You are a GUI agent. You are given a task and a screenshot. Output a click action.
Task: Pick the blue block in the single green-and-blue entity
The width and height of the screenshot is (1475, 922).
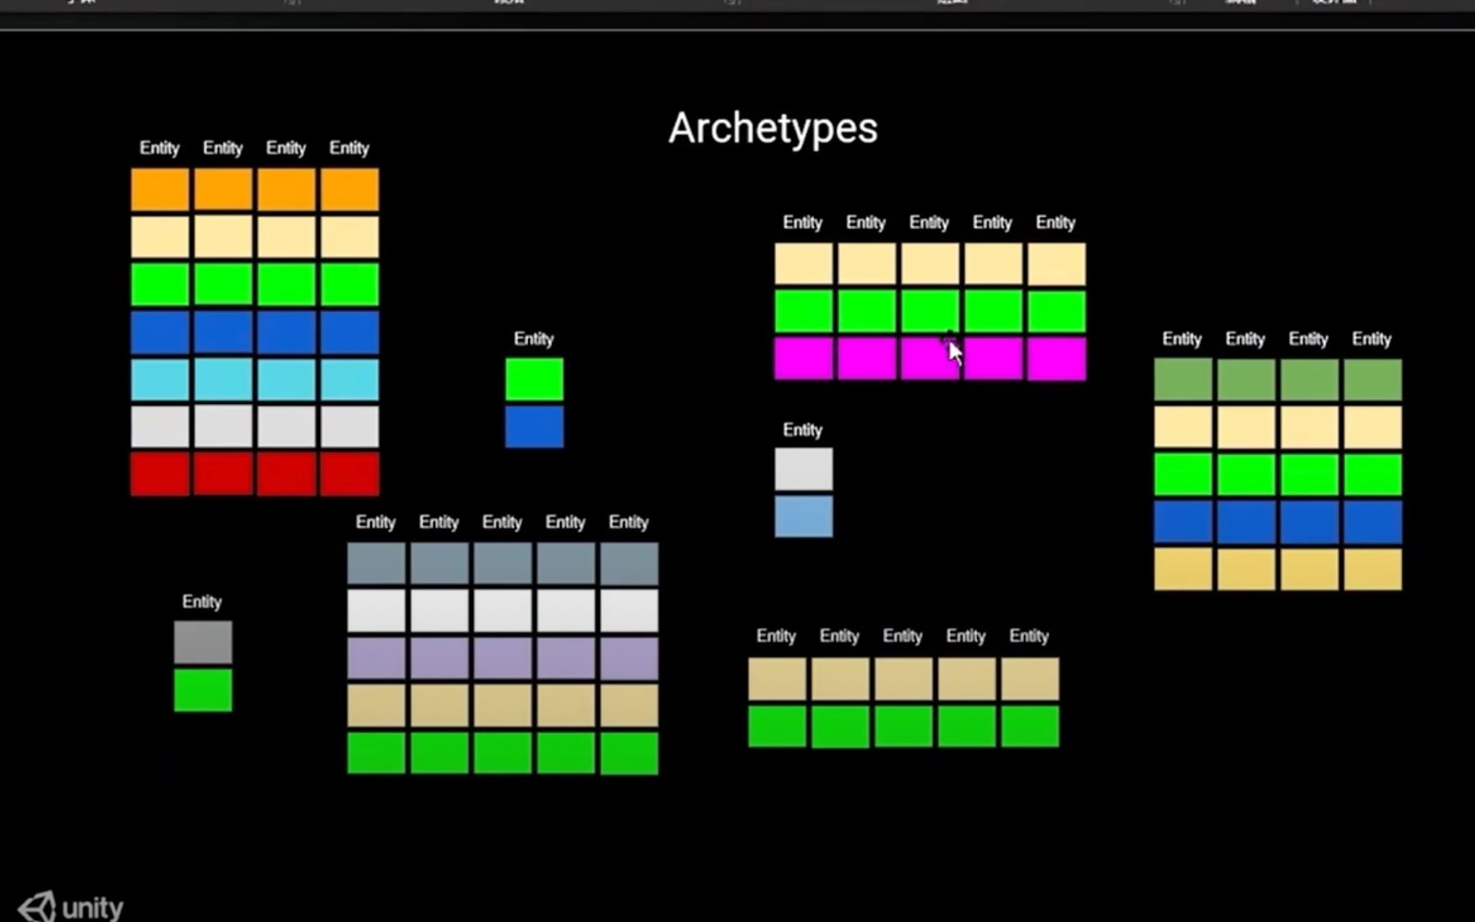(534, 426)
